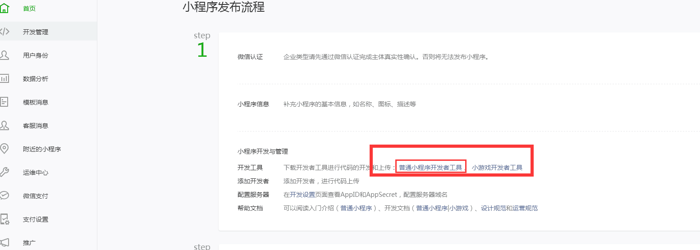Select the icon beside 支付设置
The height and width of the screenshot is (250, 700).
pos(4,219)
